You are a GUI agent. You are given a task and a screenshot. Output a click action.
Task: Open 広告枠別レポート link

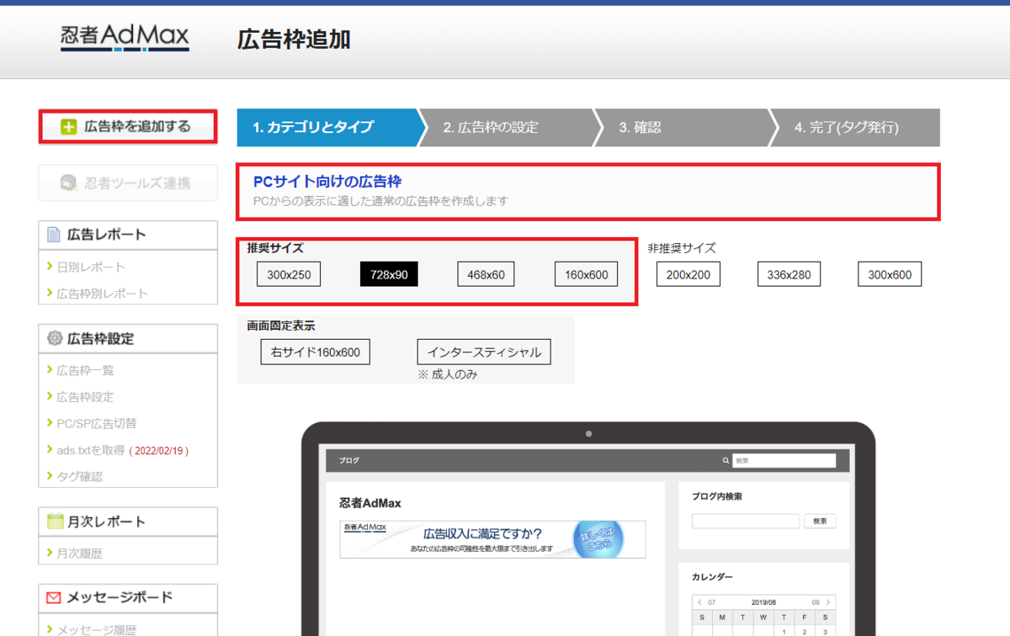102,294
